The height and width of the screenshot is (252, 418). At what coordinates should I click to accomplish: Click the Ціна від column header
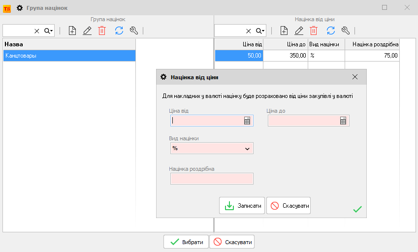click(x=239, y=44)
